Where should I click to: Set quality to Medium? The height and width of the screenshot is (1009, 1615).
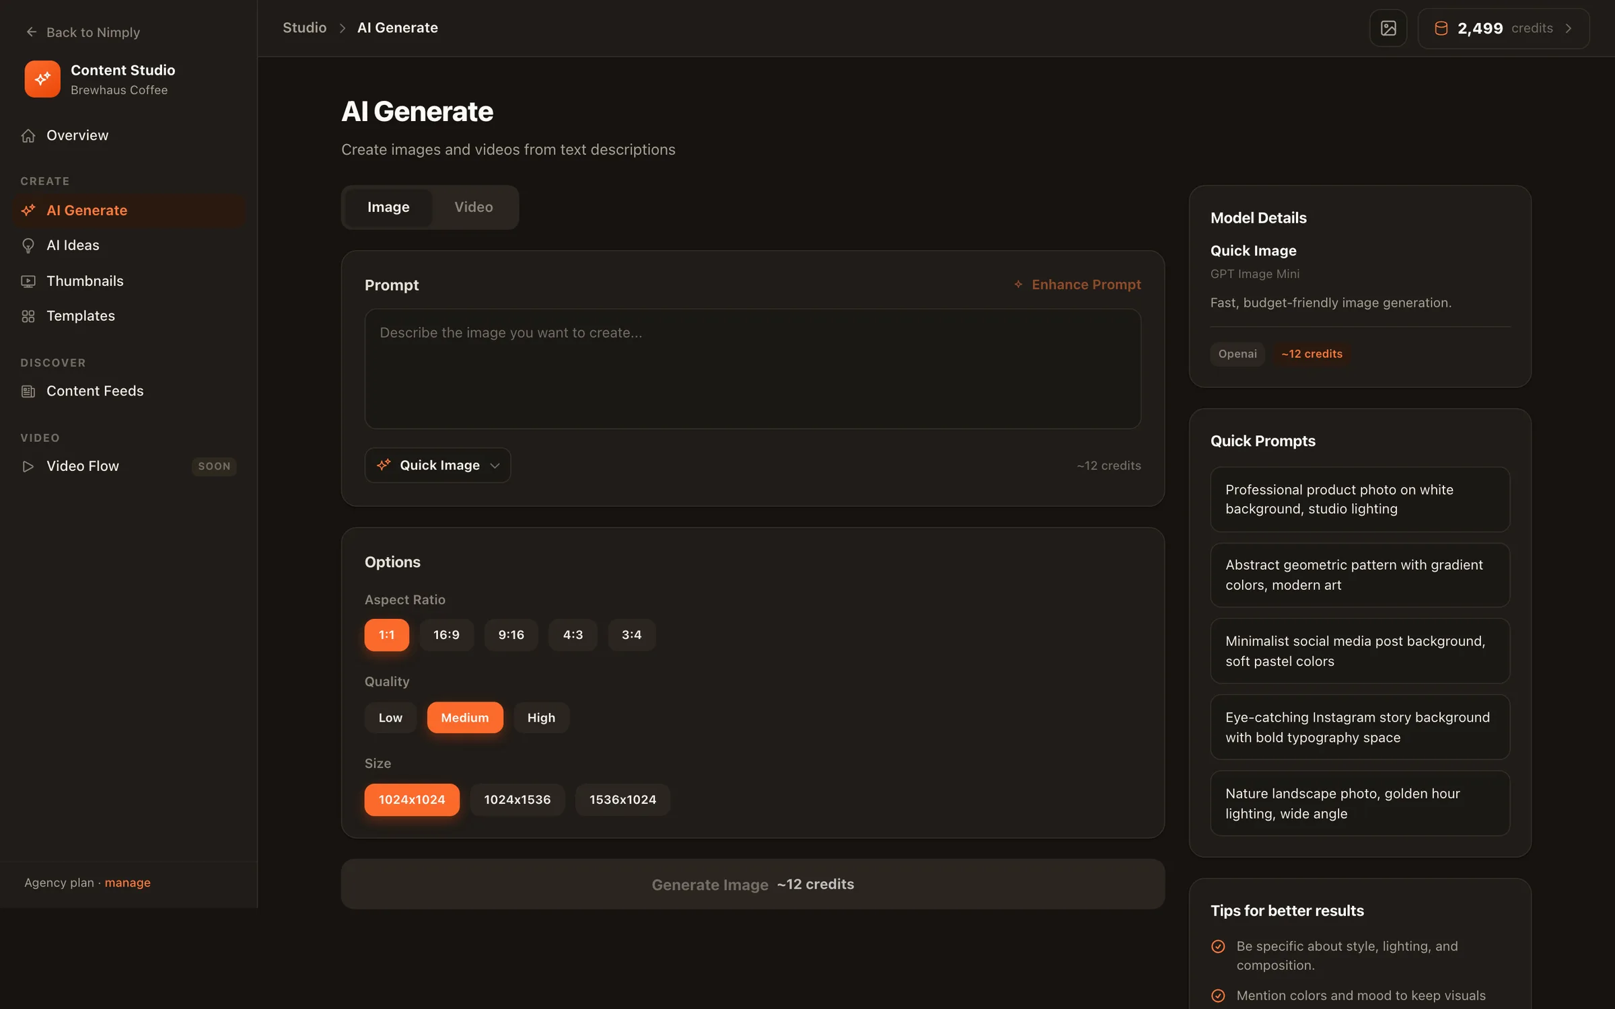[x=465, y=718]
